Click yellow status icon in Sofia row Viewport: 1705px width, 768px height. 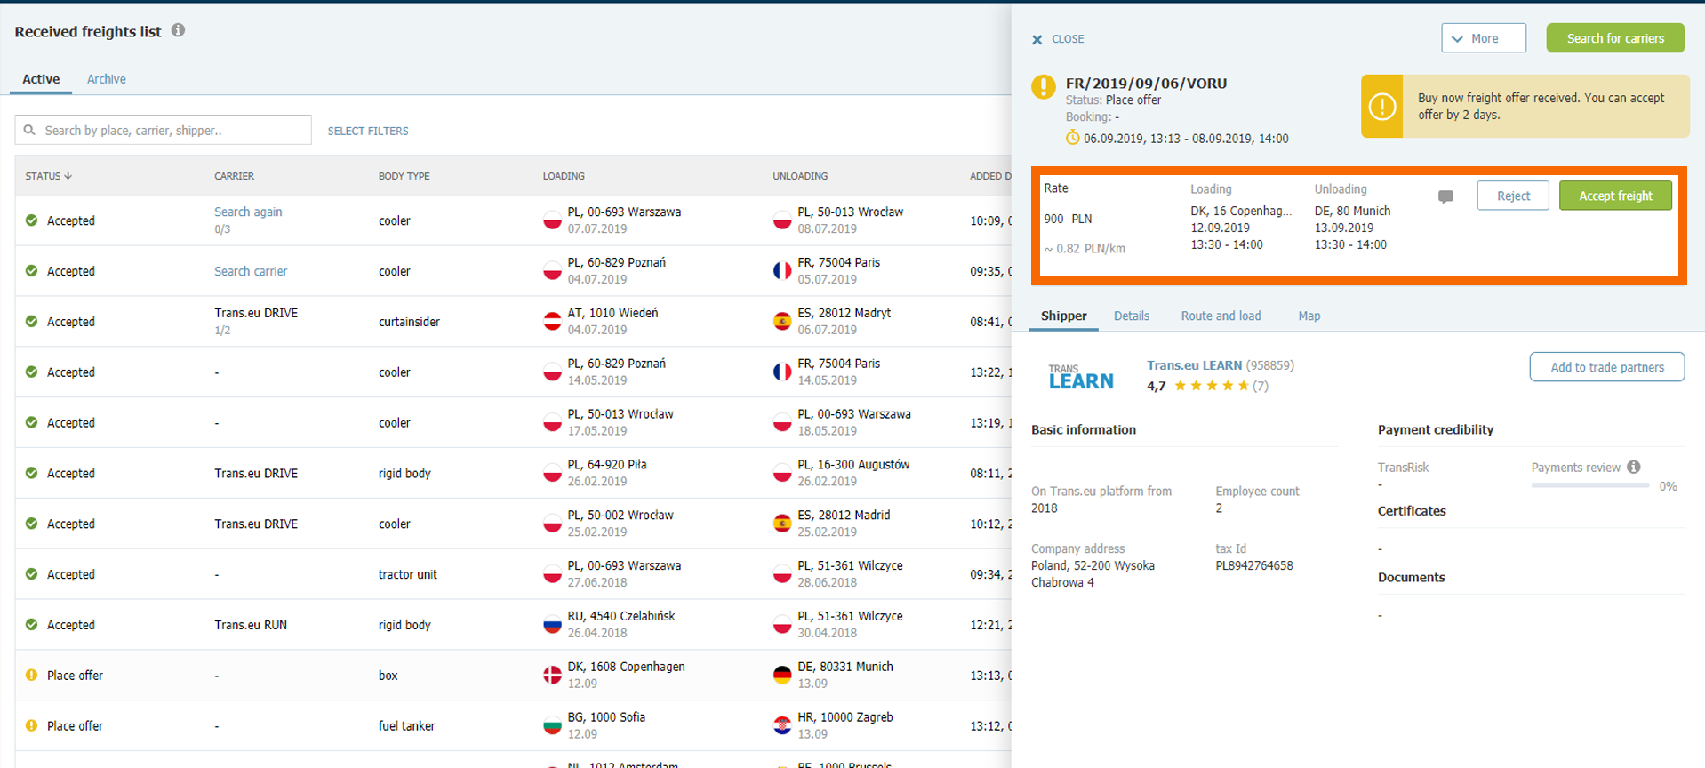[x=32, y=725]
